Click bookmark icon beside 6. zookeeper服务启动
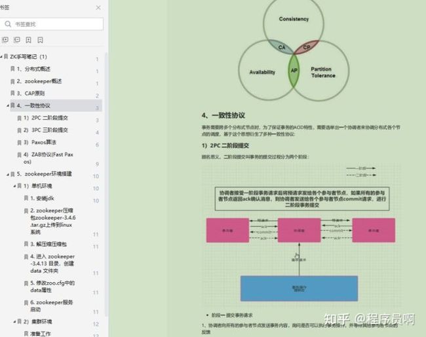Viewport: 426px width, 337px height. 26,302
